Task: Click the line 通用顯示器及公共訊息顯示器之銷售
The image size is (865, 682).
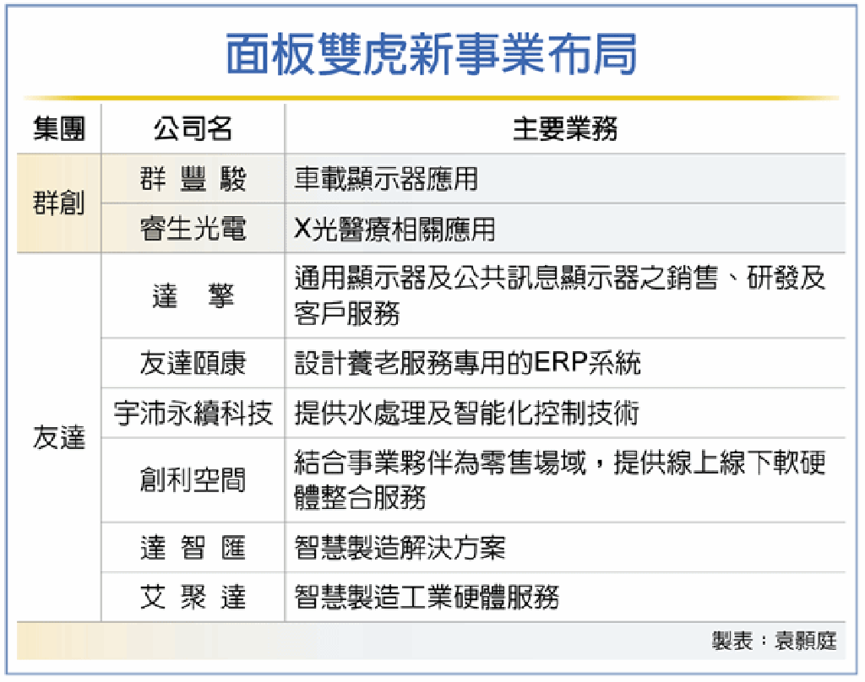Action: [506, 278]
